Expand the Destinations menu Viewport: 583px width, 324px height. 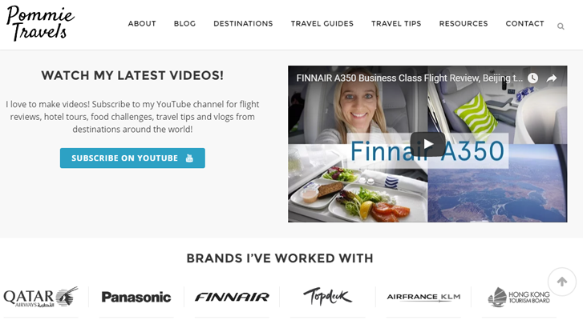pos(243,24)
